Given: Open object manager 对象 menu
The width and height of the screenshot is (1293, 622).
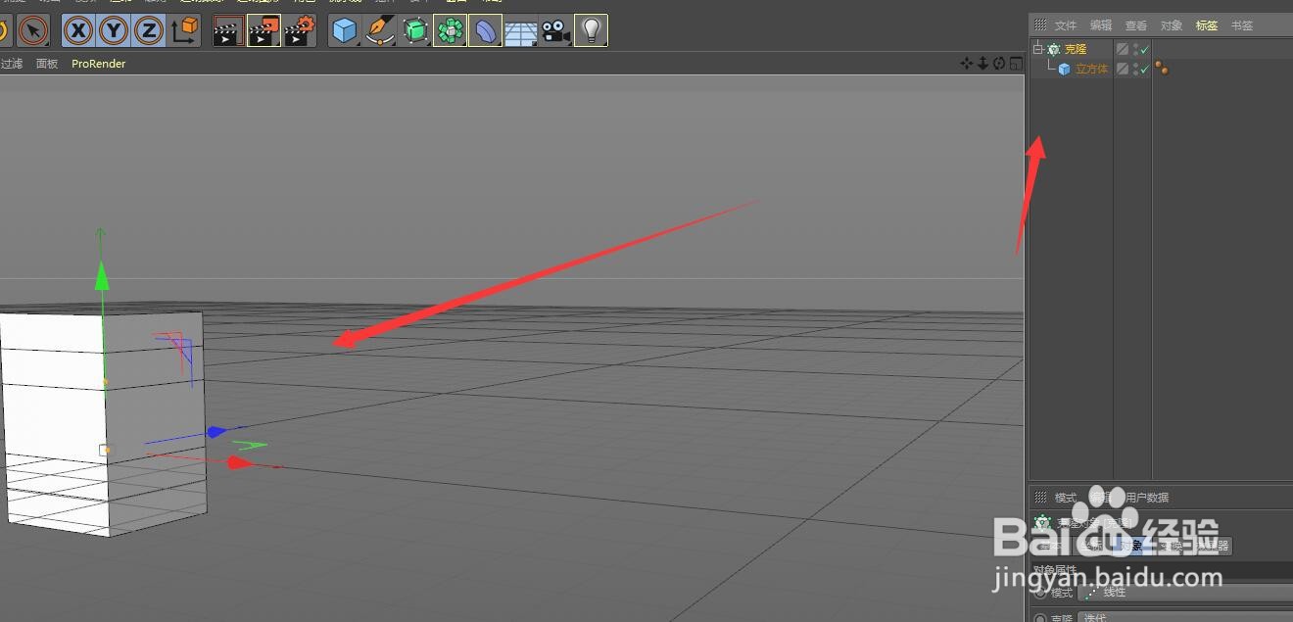Looking at the screenshot, I should [x=1172, y=25].
